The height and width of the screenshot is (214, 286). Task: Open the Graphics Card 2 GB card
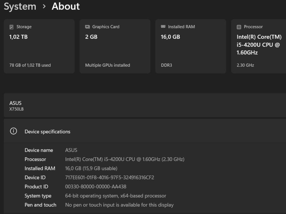(115, 47)
